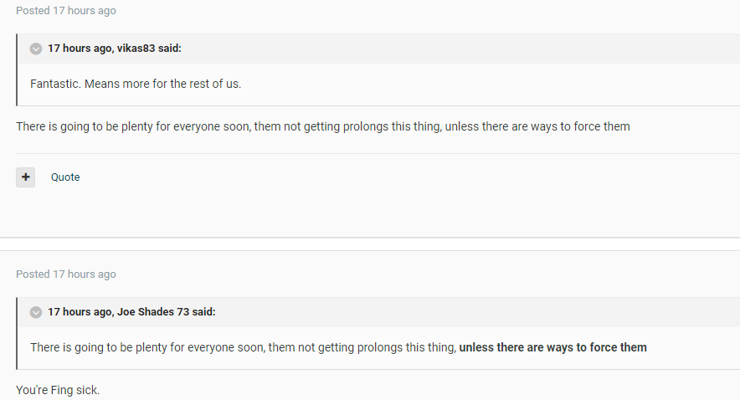Click the reply text below the vikas83 quote
This screenshot has height=400, width=740.
point(322,126)
